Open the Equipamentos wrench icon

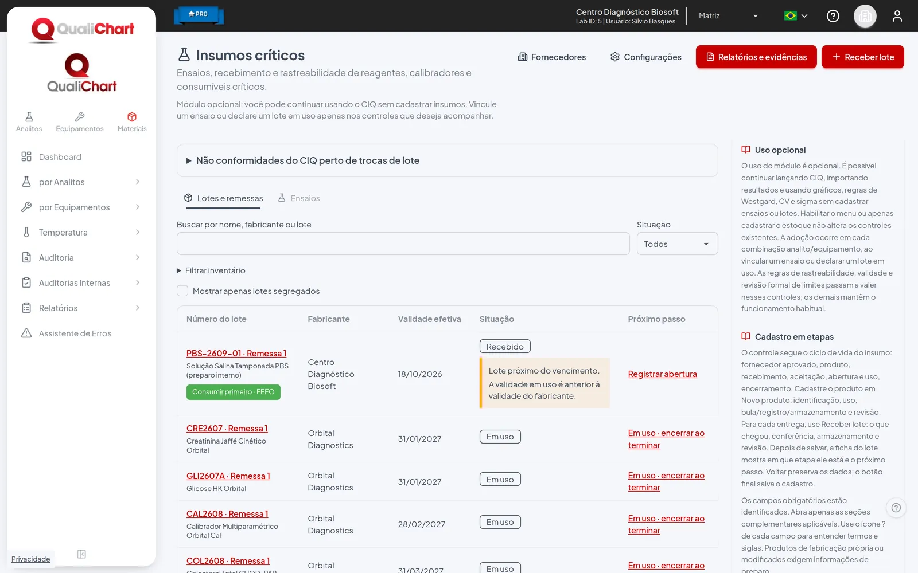(x=80, y=122)
